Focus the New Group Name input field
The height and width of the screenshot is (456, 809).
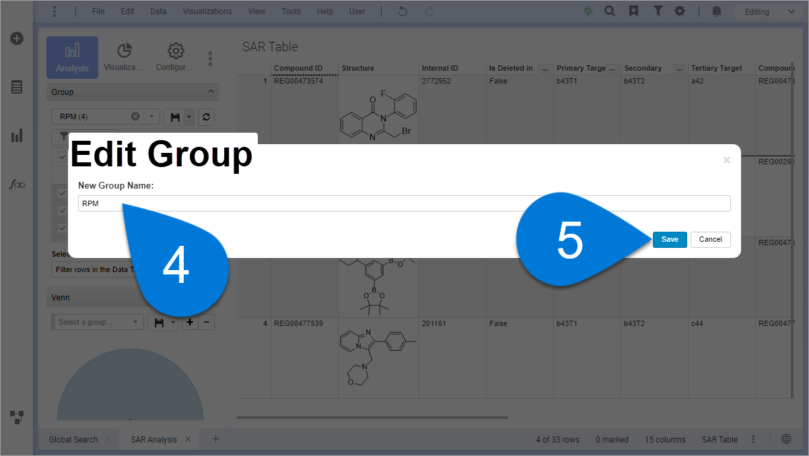[x=404, y=203]
